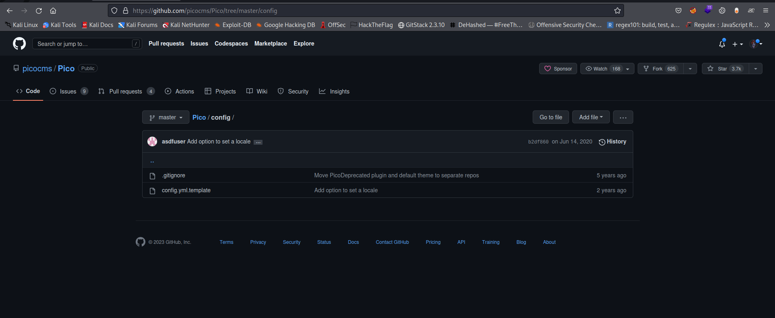
Task: Open the .gitignore file
Action: 174,175
